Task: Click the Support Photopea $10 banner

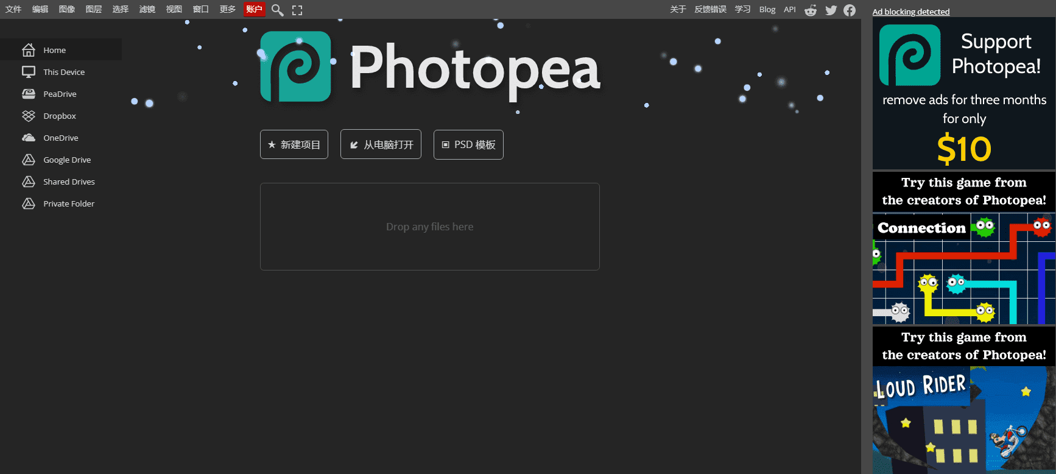Action: [x=964, y=93]
